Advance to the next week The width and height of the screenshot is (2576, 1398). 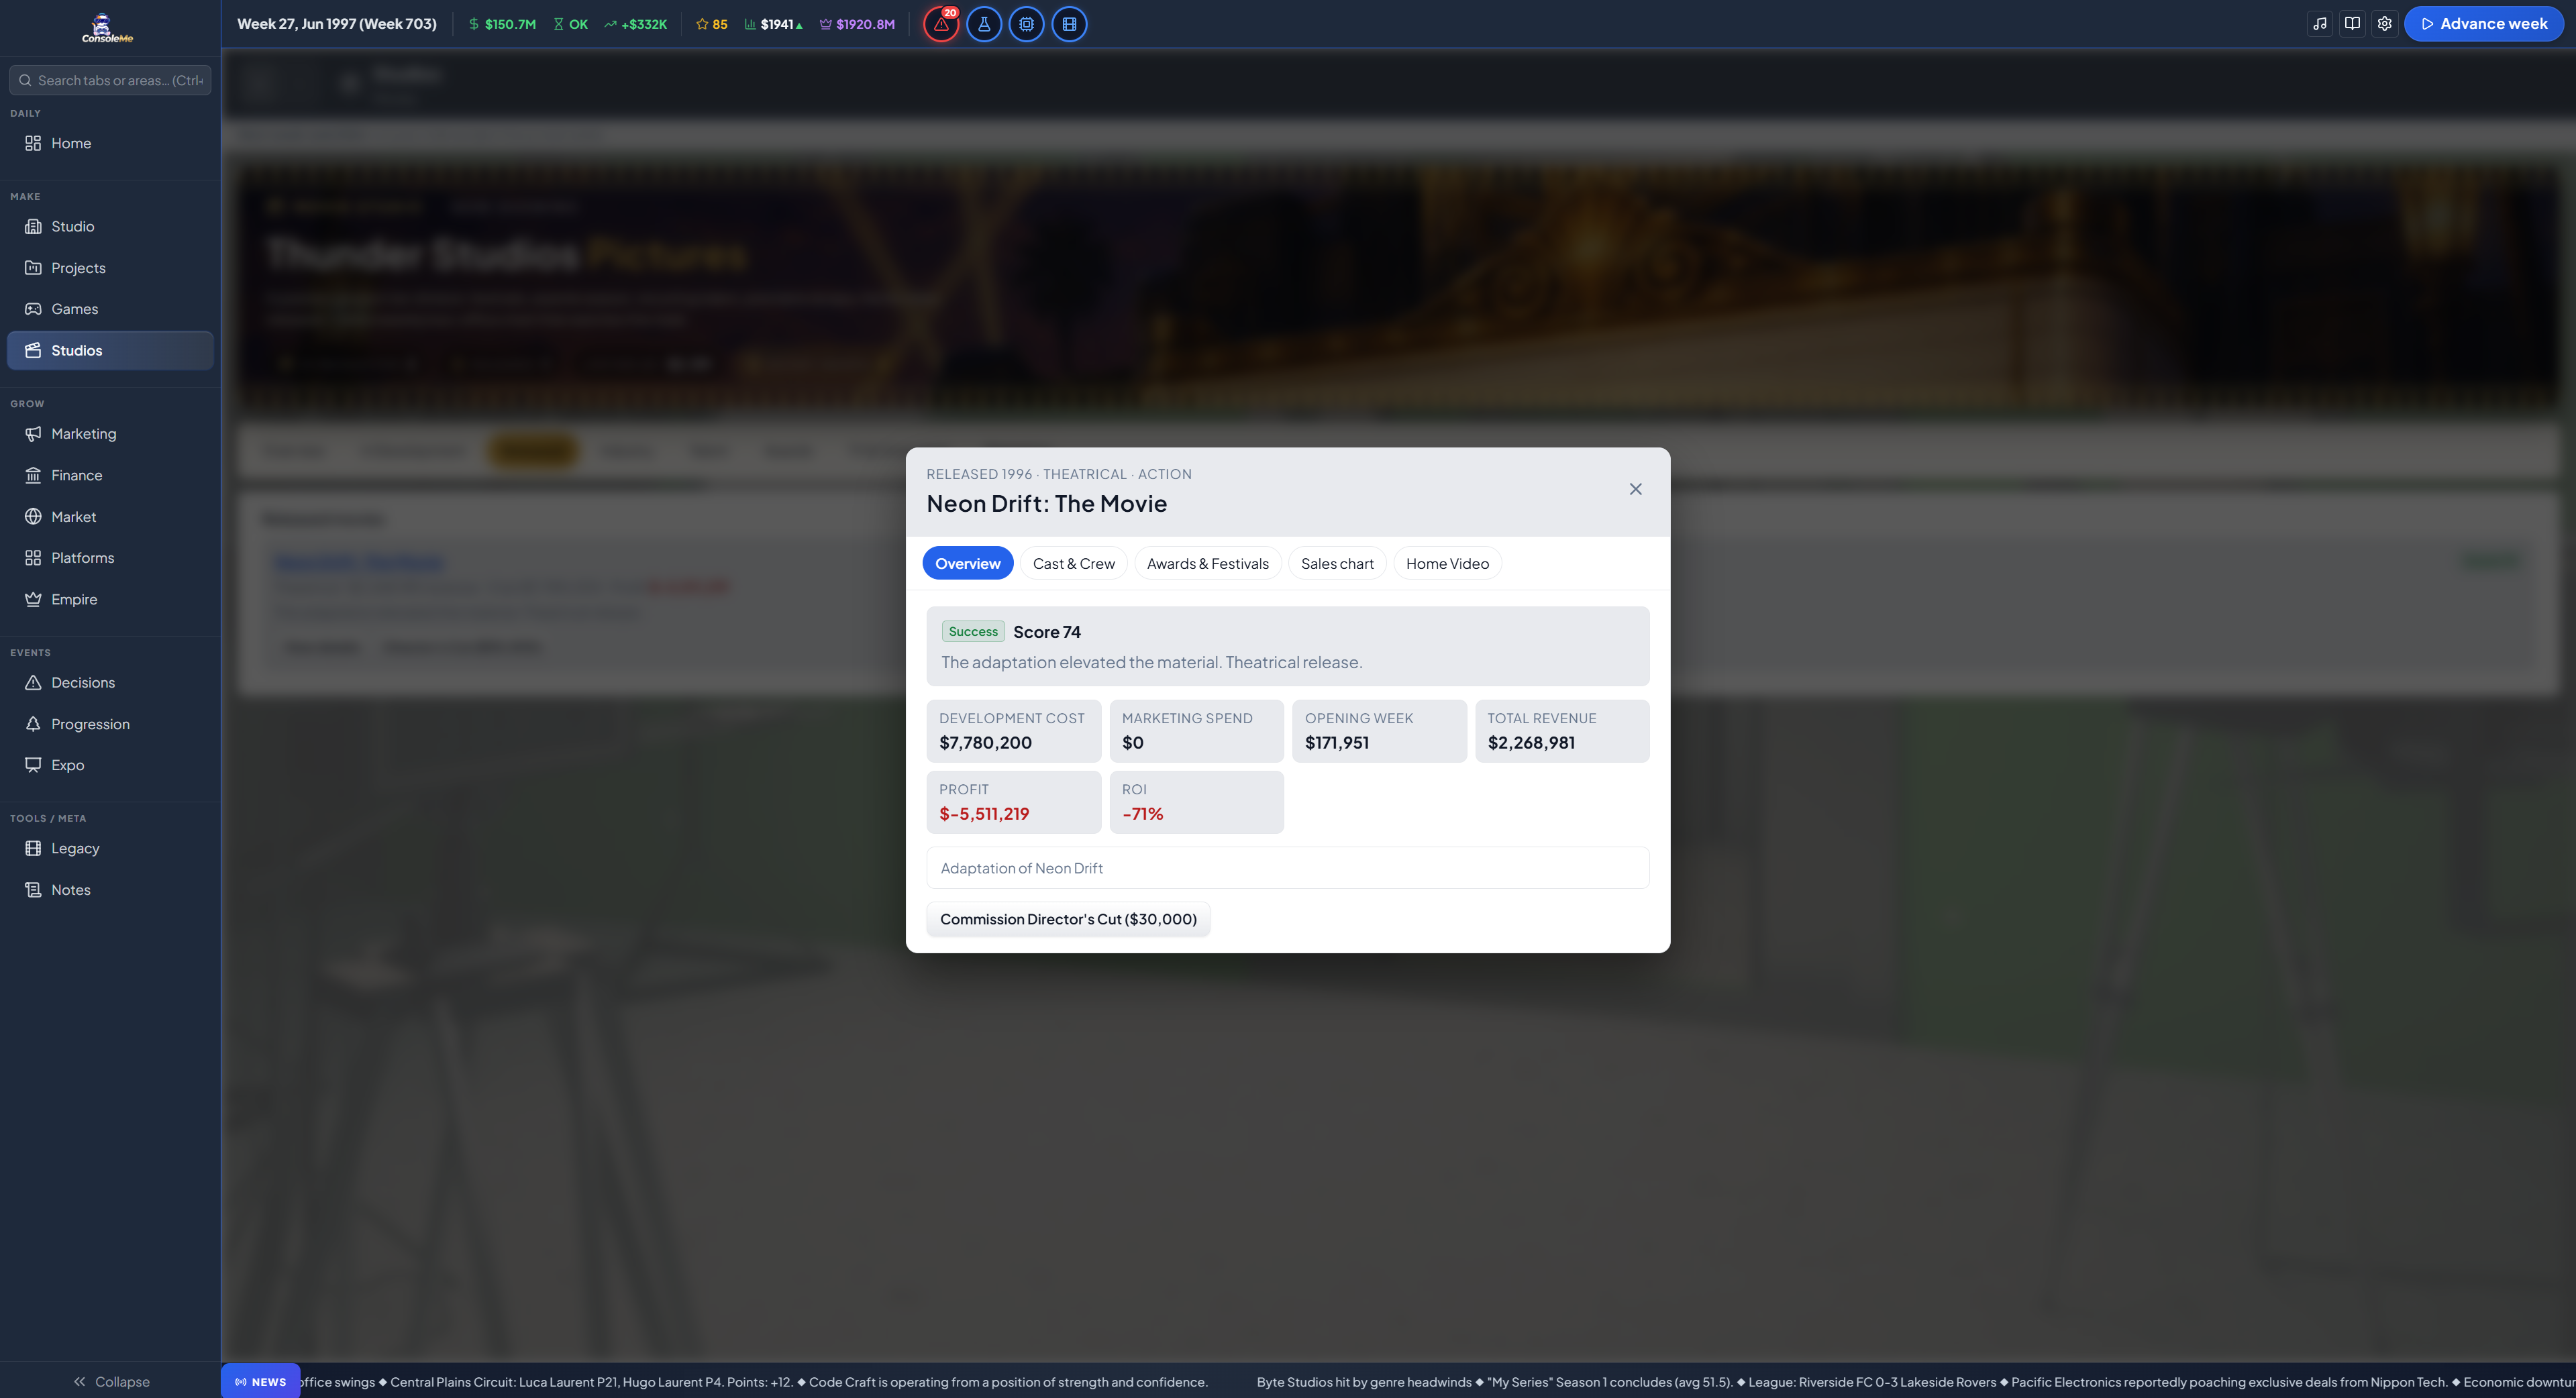click(x=2484, y=24)
